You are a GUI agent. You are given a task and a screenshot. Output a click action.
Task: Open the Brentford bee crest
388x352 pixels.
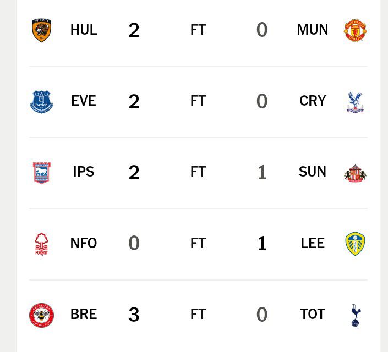[x=41, y=315]
